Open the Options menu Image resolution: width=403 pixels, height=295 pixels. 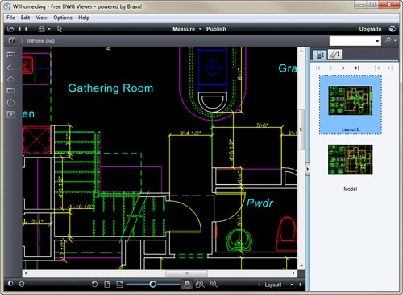[63, 18]
